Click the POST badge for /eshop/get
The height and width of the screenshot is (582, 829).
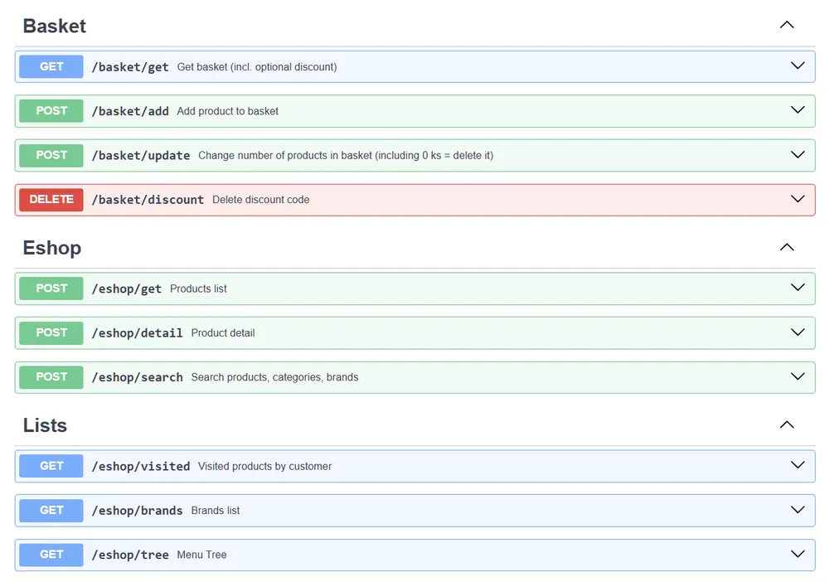click(51, 289)
